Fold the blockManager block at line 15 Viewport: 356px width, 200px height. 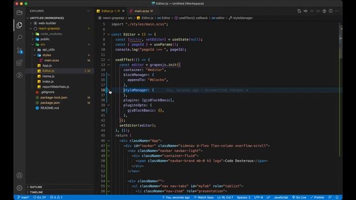(109, 75)
